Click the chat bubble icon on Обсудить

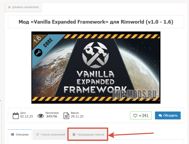coord(160,116)
